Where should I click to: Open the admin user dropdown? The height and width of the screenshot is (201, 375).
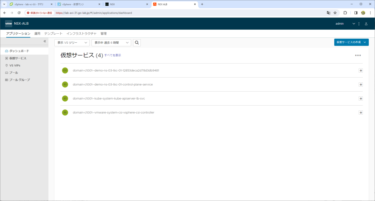click(345, 24)
